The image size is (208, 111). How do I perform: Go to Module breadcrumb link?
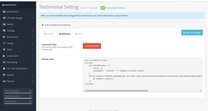point(93,8)
